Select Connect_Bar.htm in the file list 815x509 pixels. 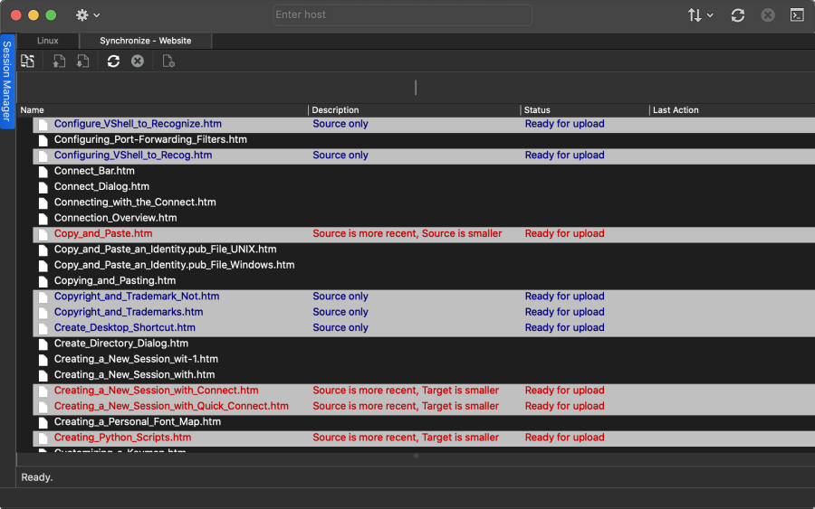click(x=94, y=171)
